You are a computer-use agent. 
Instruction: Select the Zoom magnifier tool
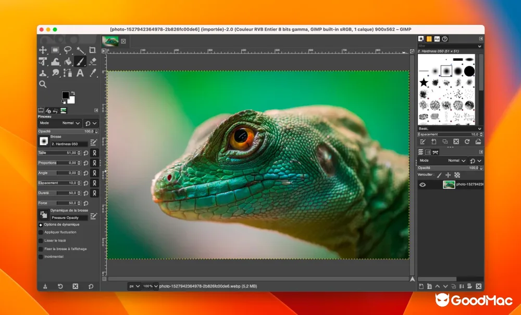[43, 84]
